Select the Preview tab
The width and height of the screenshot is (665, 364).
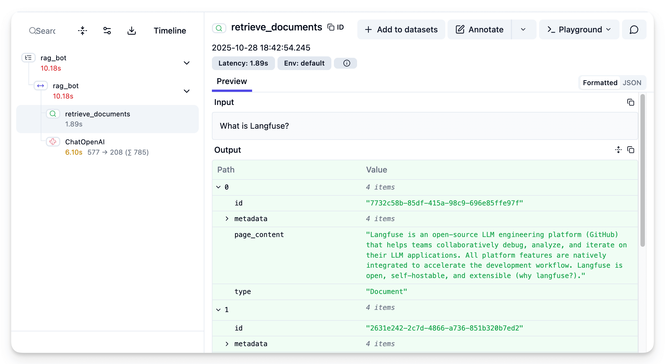coord(232,82)
